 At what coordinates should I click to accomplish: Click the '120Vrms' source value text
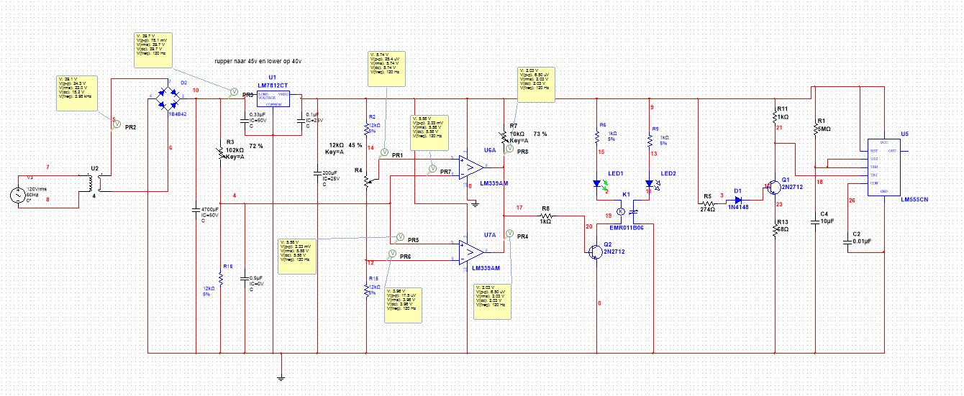[x=36, y=188]
